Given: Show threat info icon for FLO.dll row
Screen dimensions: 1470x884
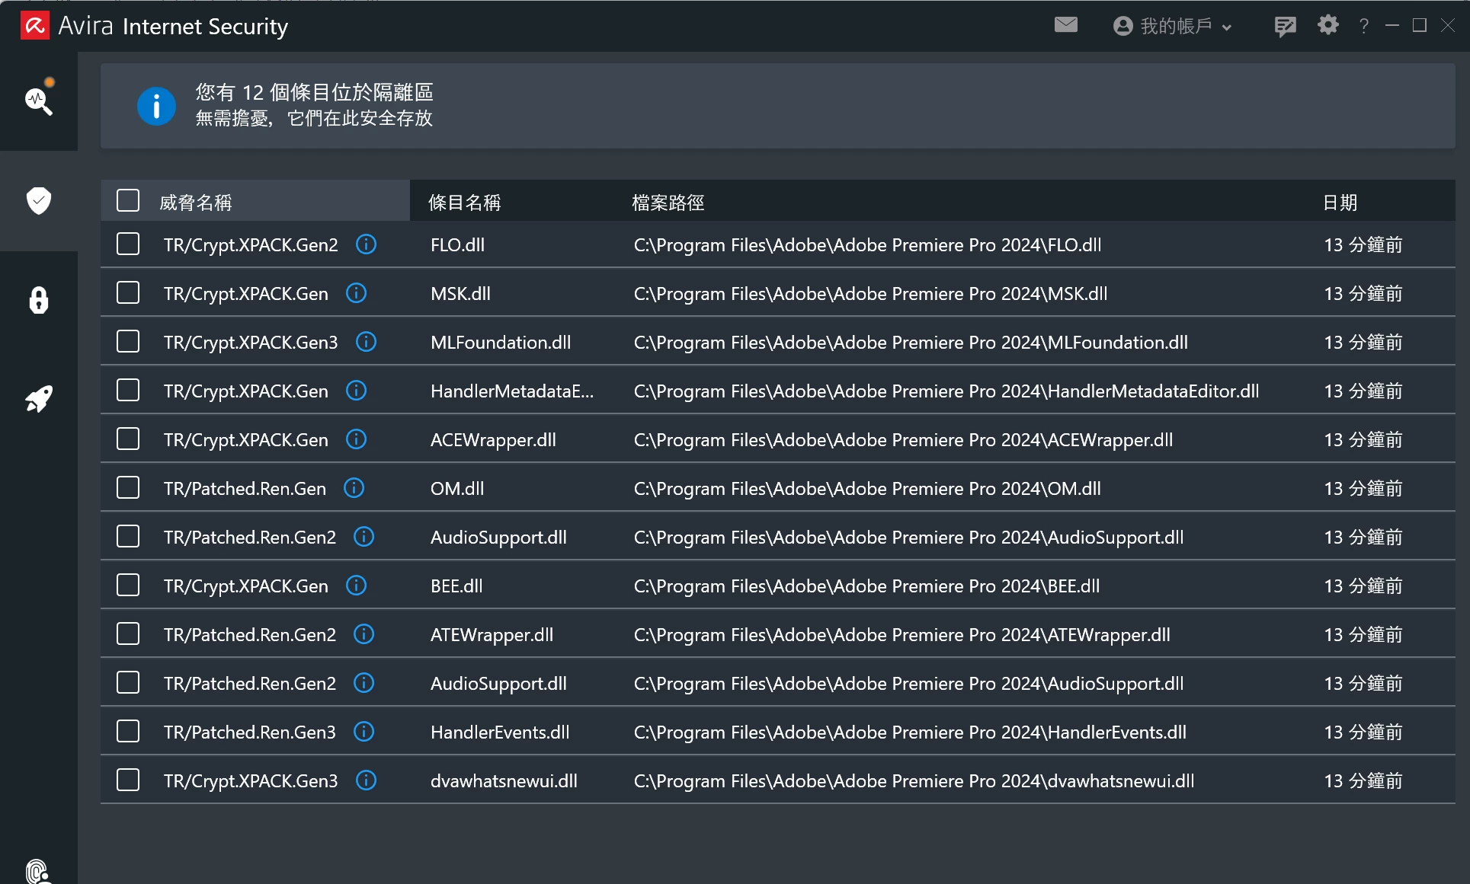Looking at the screenshot, I should coord(366,244).
